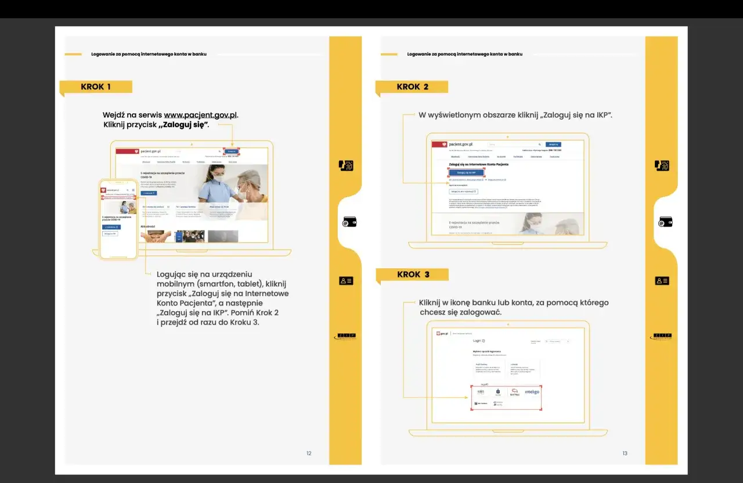Select the wallet icon on page 13's yellow sidebar
Viewport: 743px width, 483px height.
665,222
